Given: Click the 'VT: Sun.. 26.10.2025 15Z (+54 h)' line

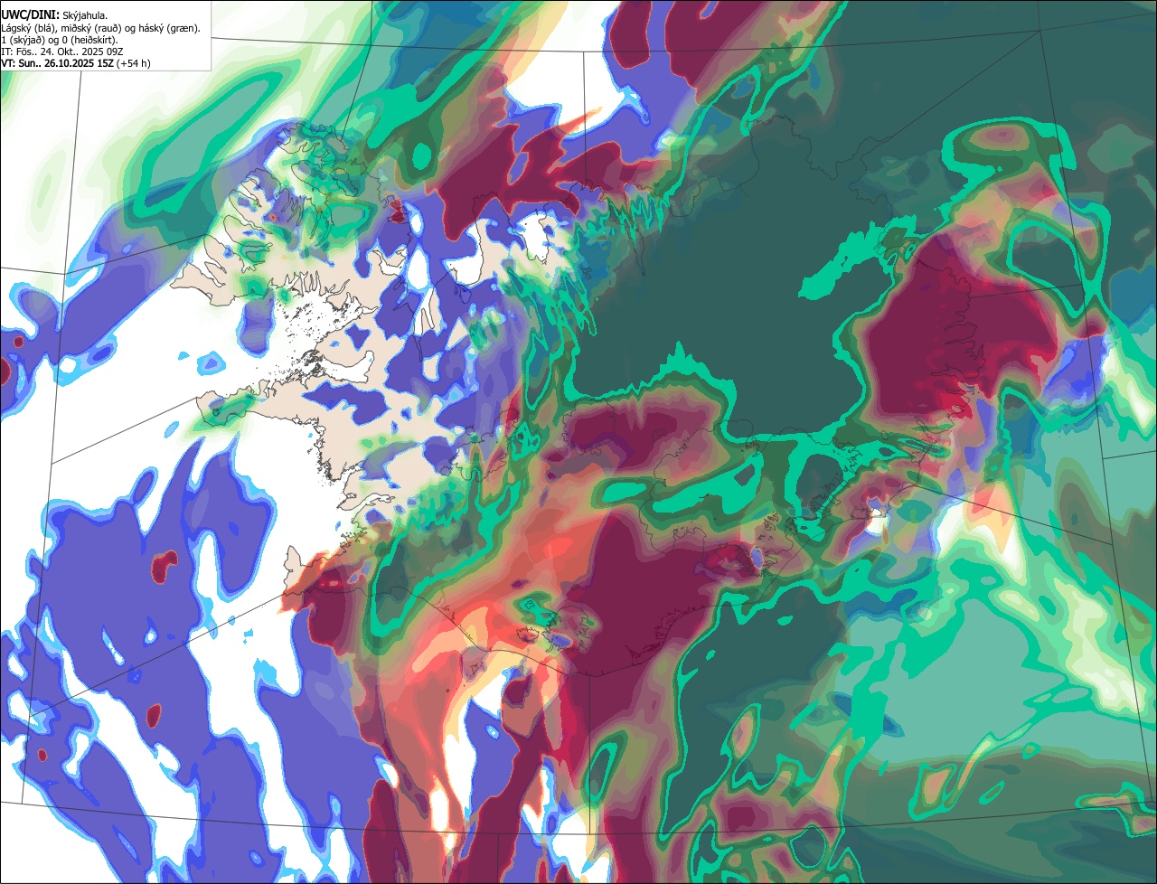Looking at the screenshot, I should [x=76, y=63].
